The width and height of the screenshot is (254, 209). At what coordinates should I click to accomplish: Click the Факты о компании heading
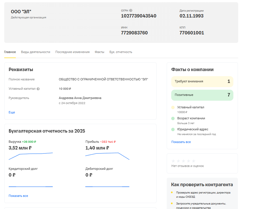click(x=192, y=70)
